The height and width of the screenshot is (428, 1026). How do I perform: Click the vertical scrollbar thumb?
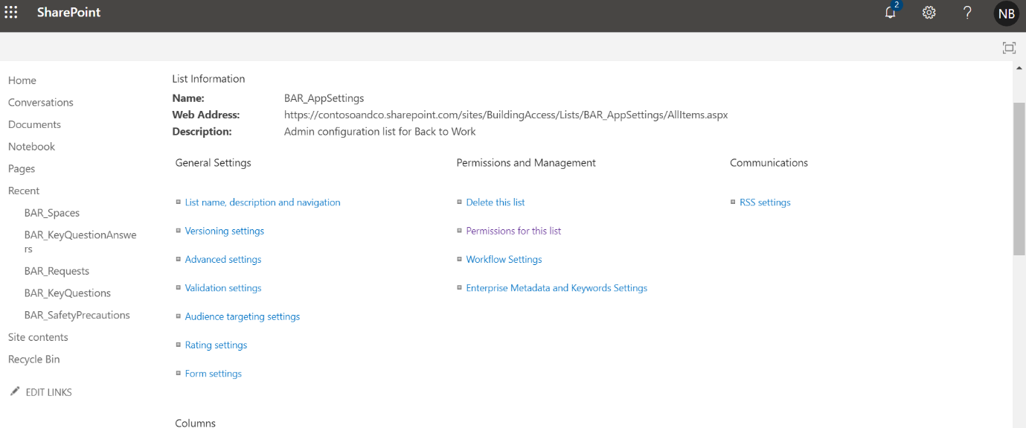[x=1019, y=179]
